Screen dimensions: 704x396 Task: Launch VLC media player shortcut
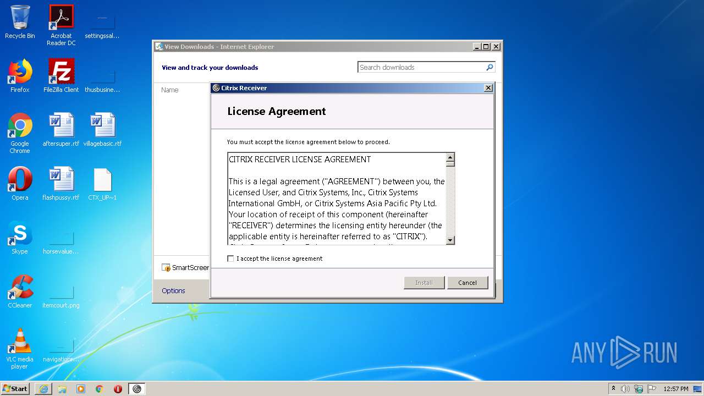coord(20,349)
